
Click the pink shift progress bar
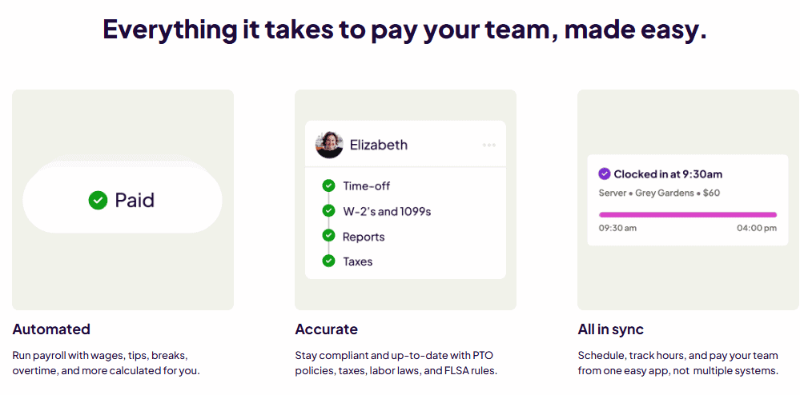click(x=687, y=214)
